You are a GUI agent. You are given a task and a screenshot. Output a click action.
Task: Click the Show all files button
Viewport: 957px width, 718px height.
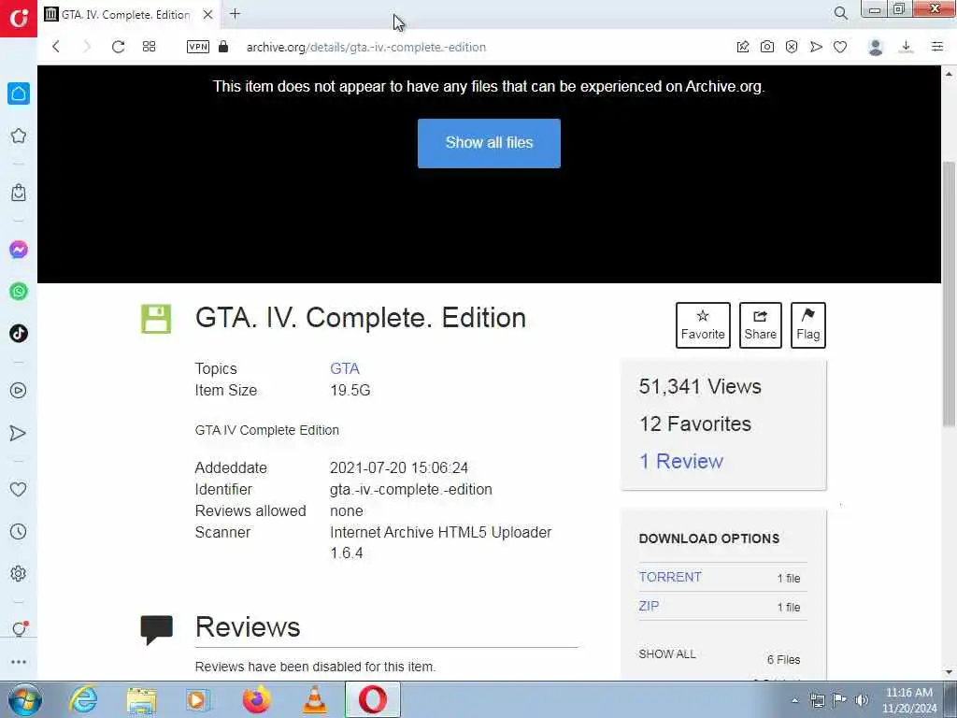(489, 143)
